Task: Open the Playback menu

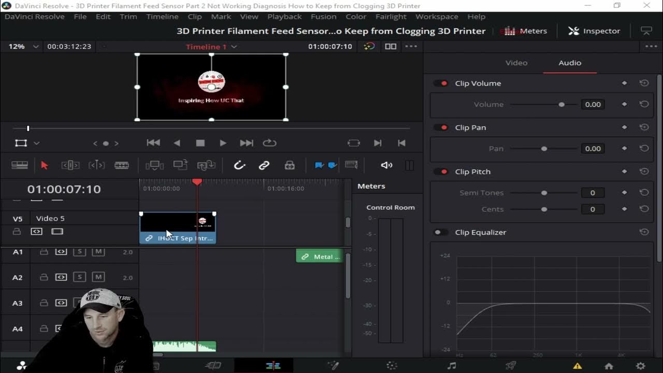Action: click(x=284, y=17)
